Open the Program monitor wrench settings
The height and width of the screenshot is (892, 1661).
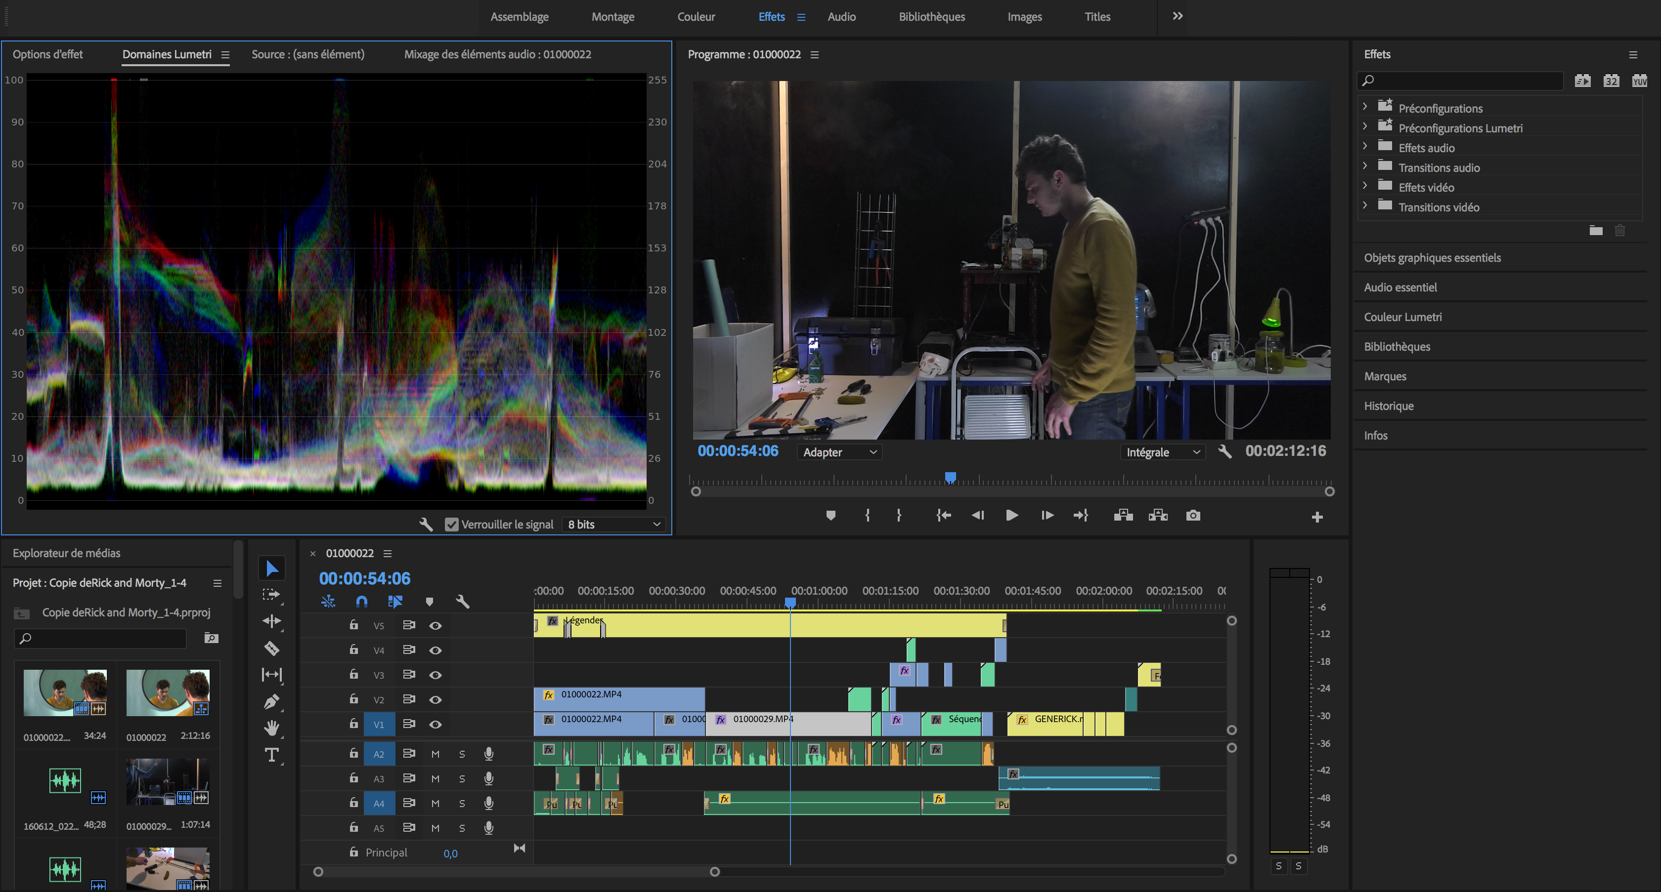tap(1224, 451)
